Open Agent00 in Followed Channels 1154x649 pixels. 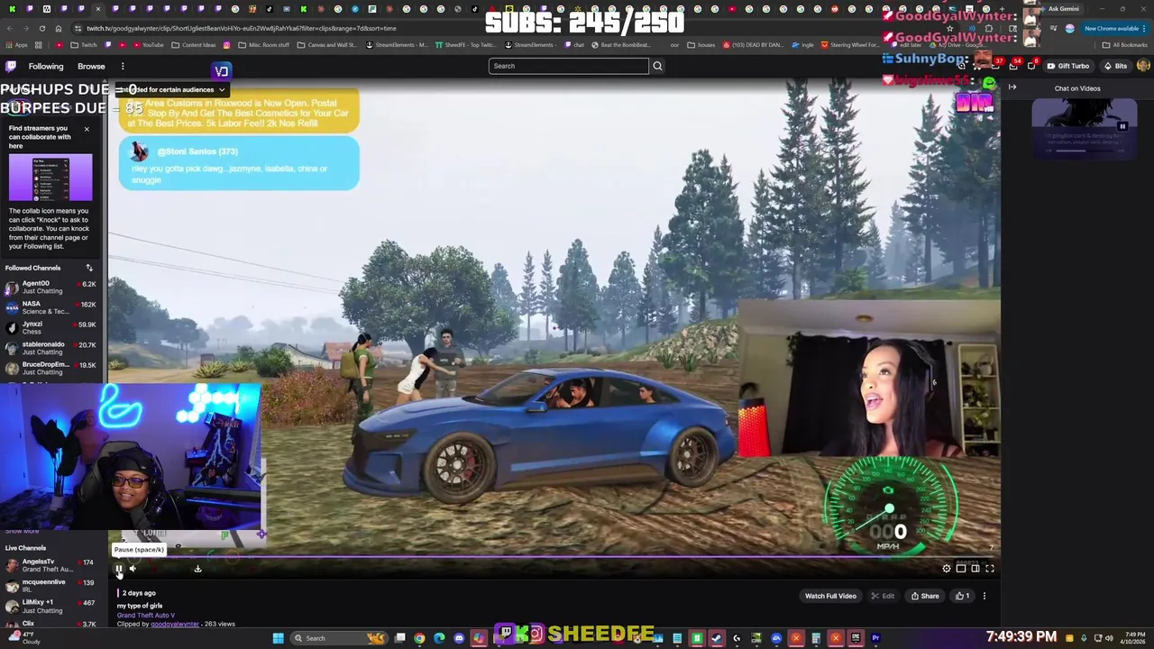point(51,287)
